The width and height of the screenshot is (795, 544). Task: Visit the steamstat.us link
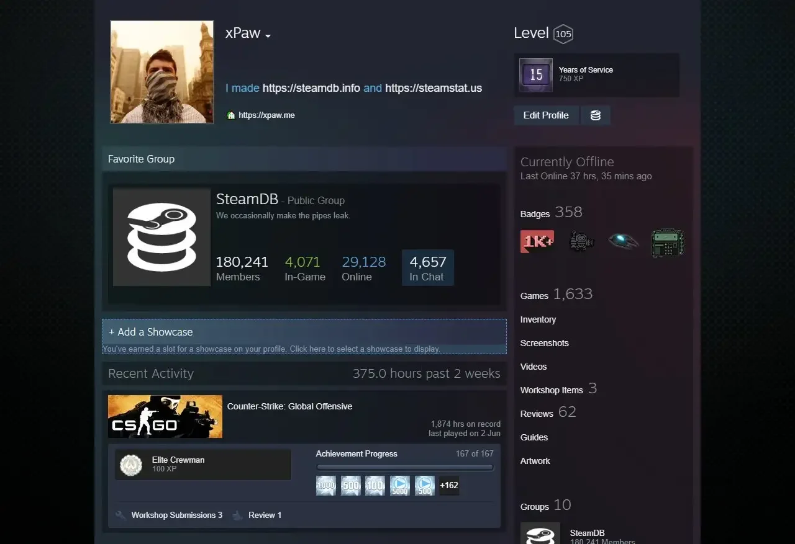[x=434, y=88]
